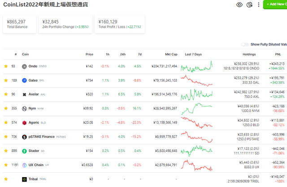Click the UX Chain coin logo
287x187 pixels.
(x=24, y=165)
